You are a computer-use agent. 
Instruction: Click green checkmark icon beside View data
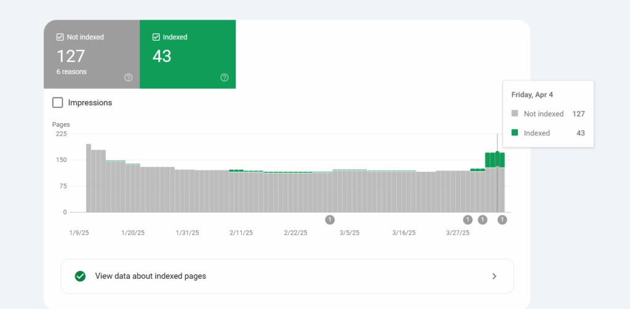point(80,276)
